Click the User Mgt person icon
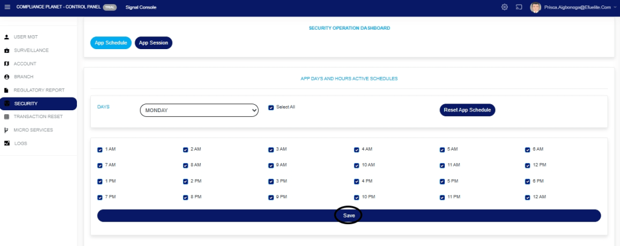This screenshot has width=620, height=246. [x=7, y=37]
